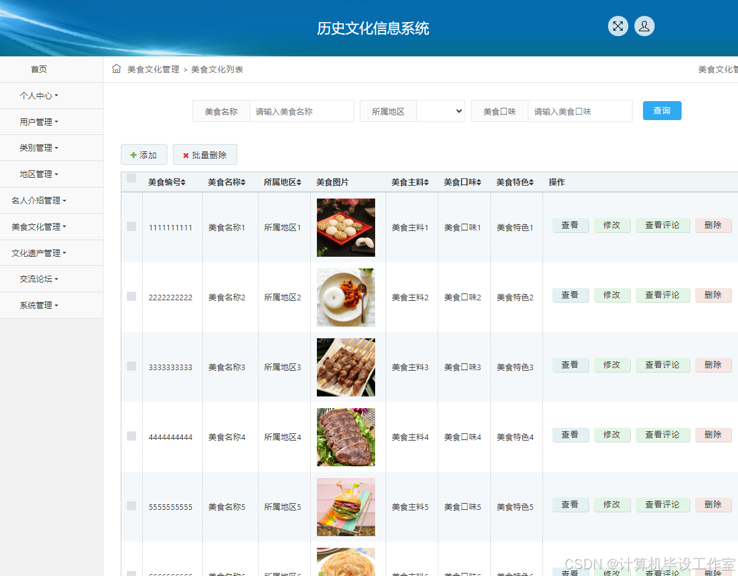Delete the 美食名称2 row

[713, 295]
